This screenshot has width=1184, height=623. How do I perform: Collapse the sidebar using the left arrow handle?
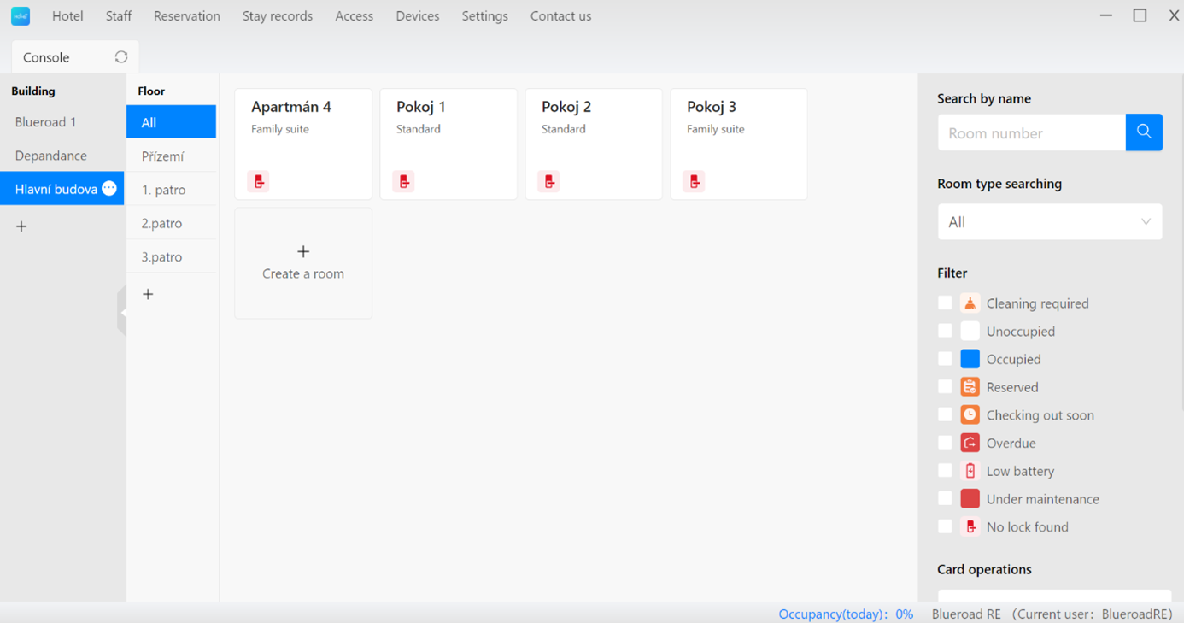(x=122, y=313)
